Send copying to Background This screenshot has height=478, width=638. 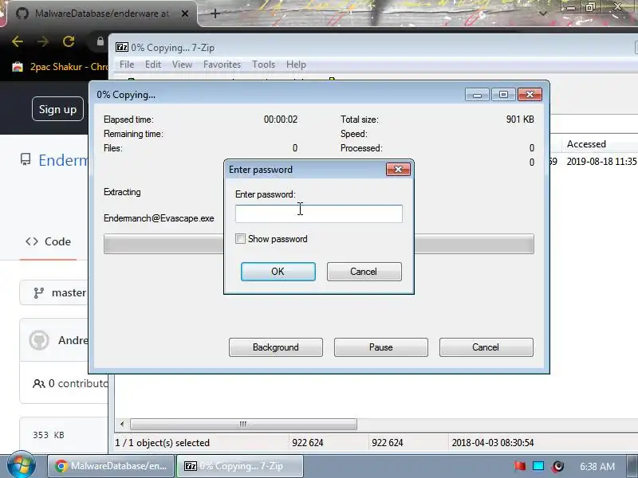click(x=275, y=347)
